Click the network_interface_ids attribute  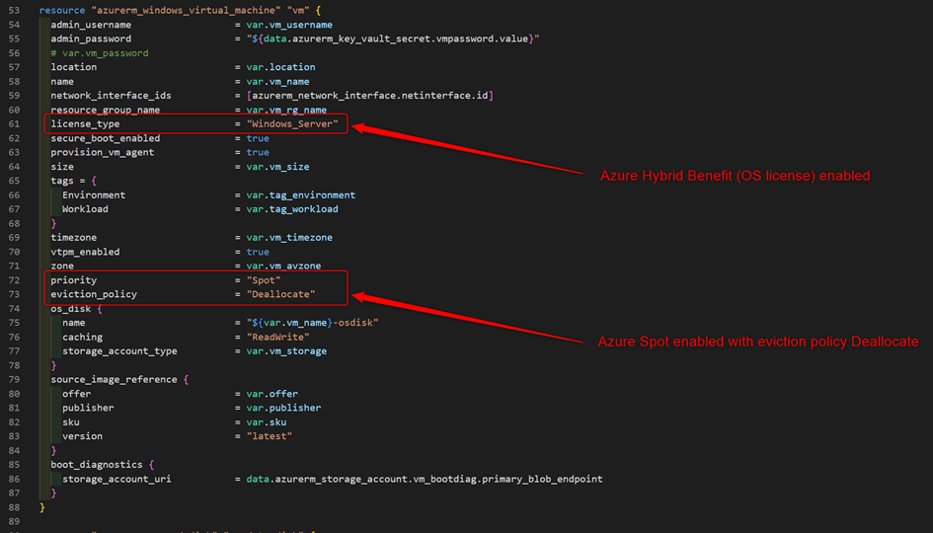pyautogui.click(x=112, y=95)
